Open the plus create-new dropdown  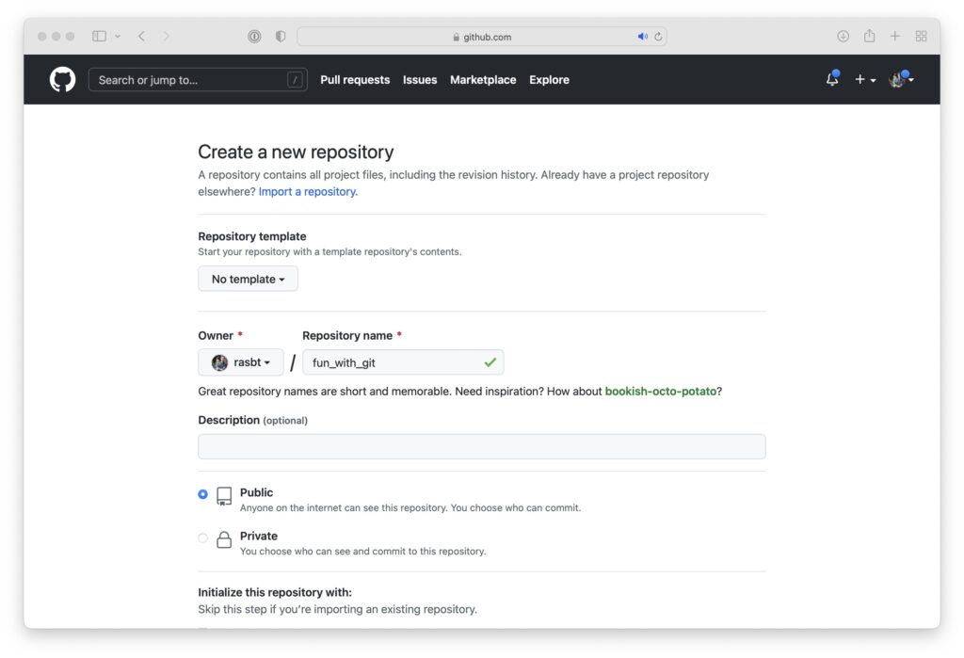[x=863, y=80]
